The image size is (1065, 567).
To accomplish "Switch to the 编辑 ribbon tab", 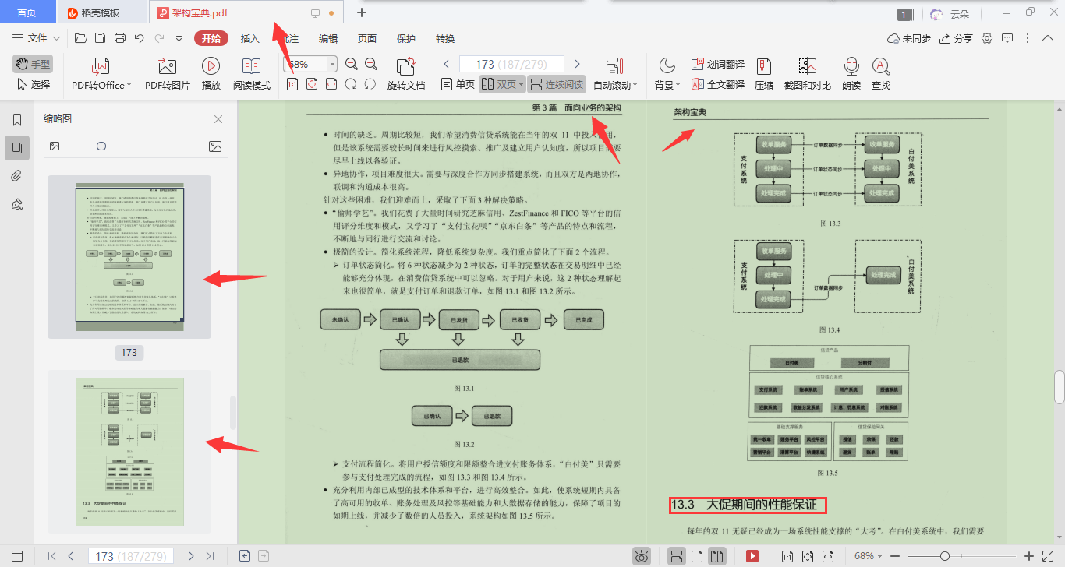I will (x=328, y=38).
